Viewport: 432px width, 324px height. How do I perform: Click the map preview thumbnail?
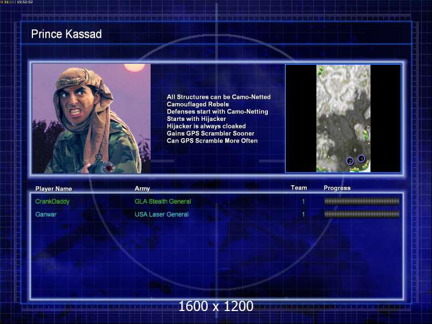(x=343, y=118)
